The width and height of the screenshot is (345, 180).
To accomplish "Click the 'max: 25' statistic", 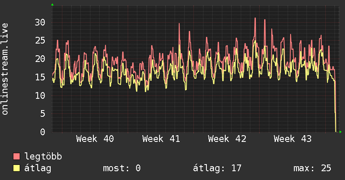I will [312, 168].
